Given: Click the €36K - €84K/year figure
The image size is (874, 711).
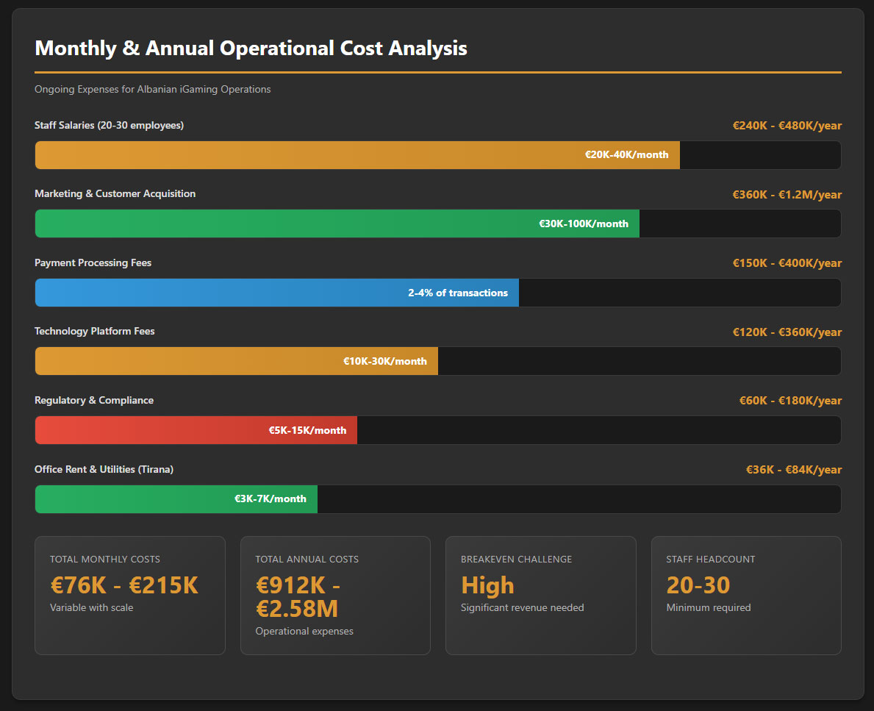Looking at the screenshot, I should pyautogui.click(x=793, y=470).
